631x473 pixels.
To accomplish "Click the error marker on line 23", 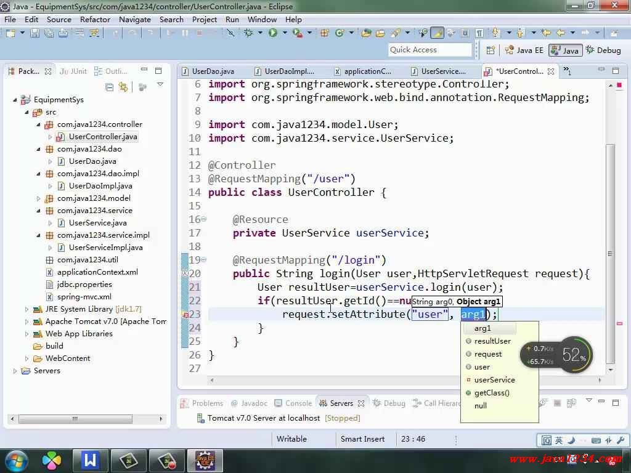I will tap(186, 315).
